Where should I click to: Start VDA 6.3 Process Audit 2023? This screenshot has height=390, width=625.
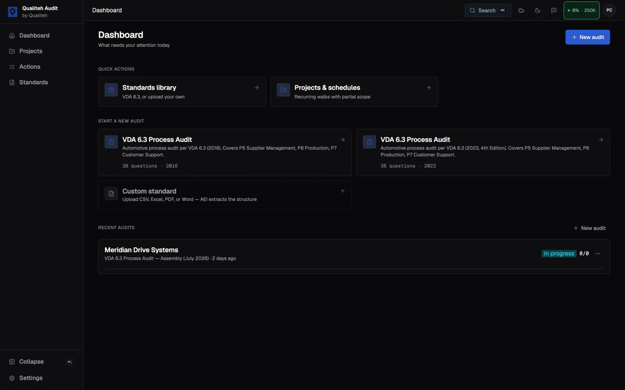click(x=483, y=152)
